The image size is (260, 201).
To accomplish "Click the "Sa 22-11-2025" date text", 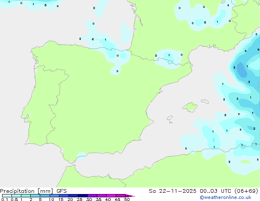I will [173, 191].
